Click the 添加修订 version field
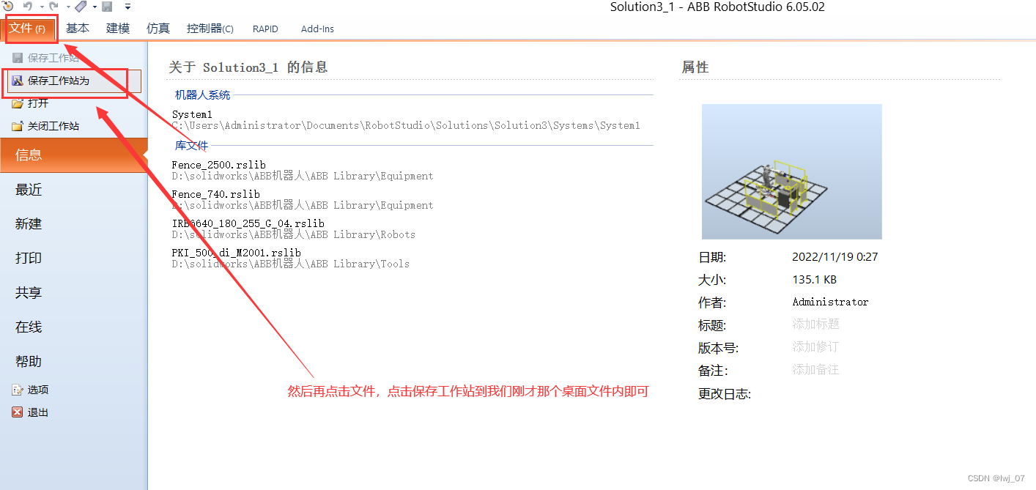 click(x=815, y=346)
